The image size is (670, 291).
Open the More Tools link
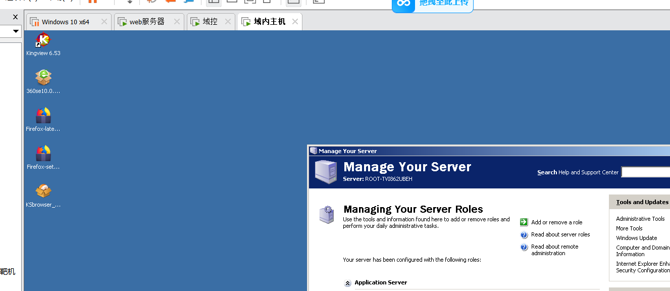(x=629, y=228)
